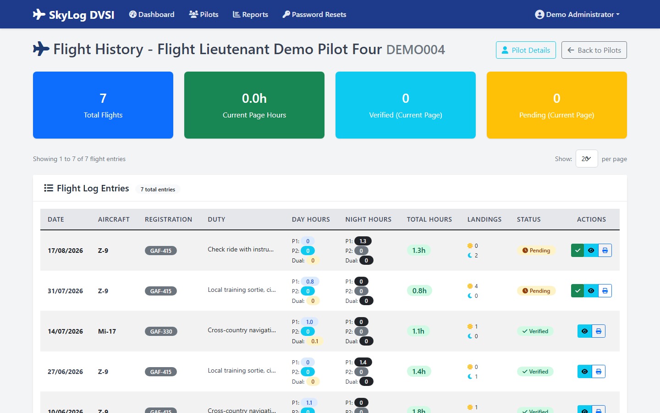The height and width of the screenshot is (413, 660).
Task: Click the 1.3h total hours badge
Action: 418,251
